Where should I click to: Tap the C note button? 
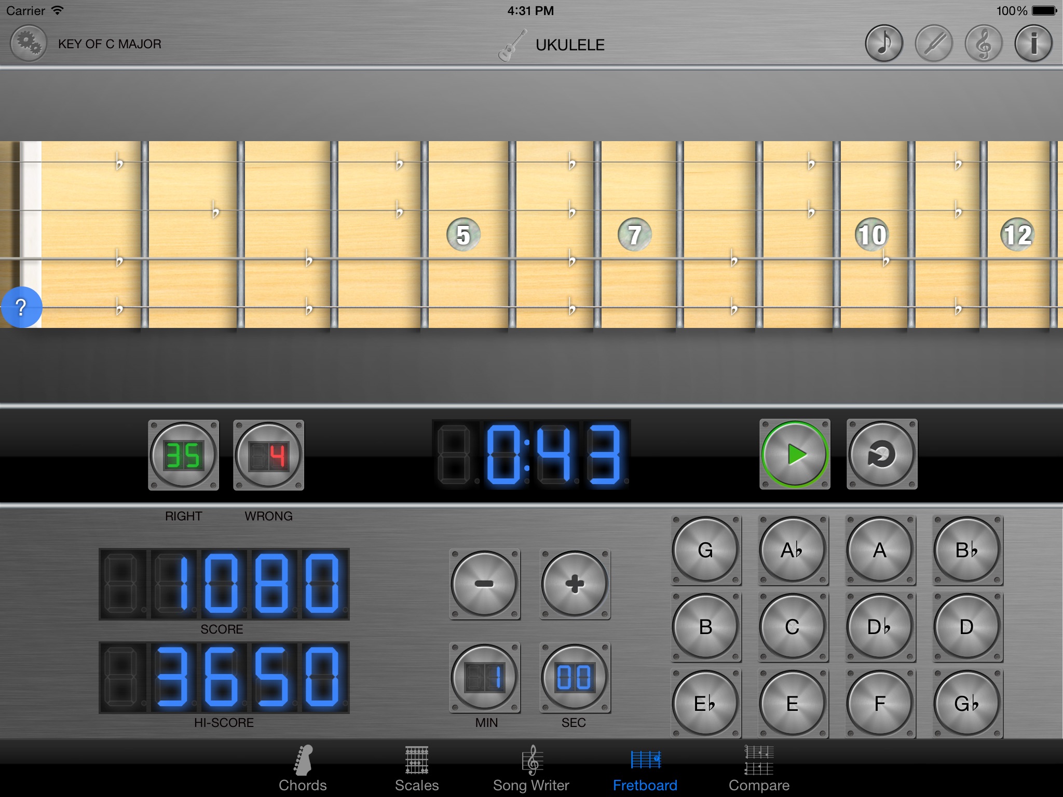[792, 626]
